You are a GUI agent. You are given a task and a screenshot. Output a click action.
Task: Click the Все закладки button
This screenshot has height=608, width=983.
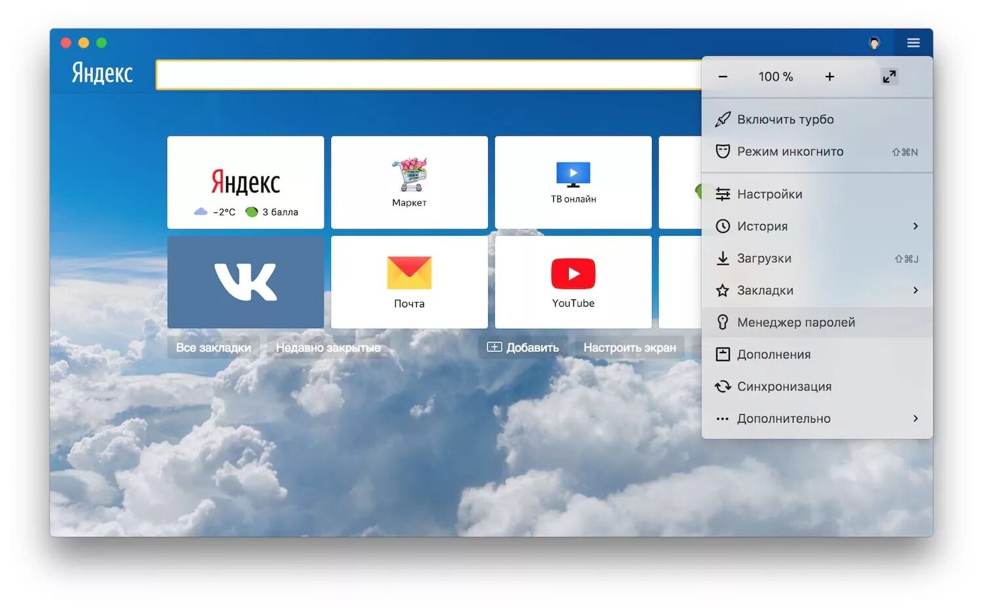(214, 348)
